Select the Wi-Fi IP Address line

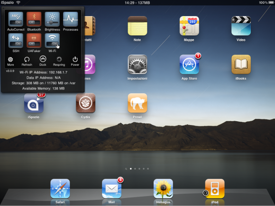(43, 72)
